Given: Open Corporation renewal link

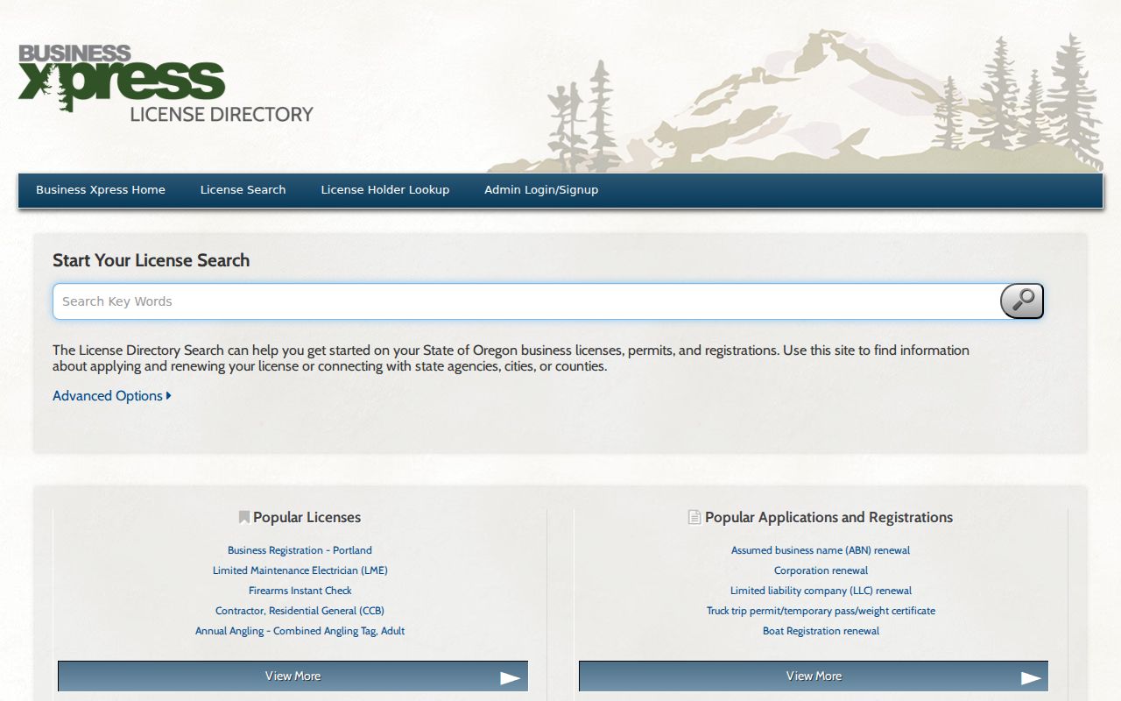Looking at the screenshot, I should 821,570.
